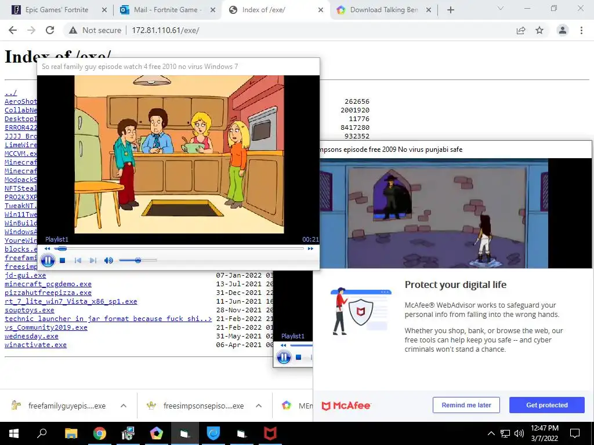594x445 pixels.
Task: Pause the family guy video player
Action: (48, 260)
